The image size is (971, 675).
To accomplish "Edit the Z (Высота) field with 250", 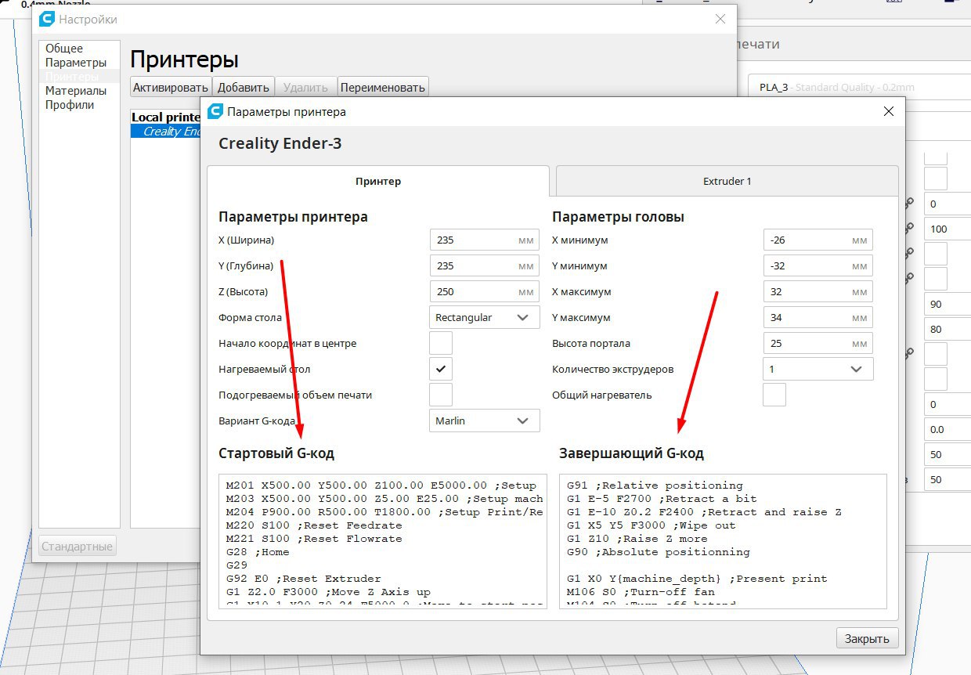I will pyautogui.click(x=485, y=291).
